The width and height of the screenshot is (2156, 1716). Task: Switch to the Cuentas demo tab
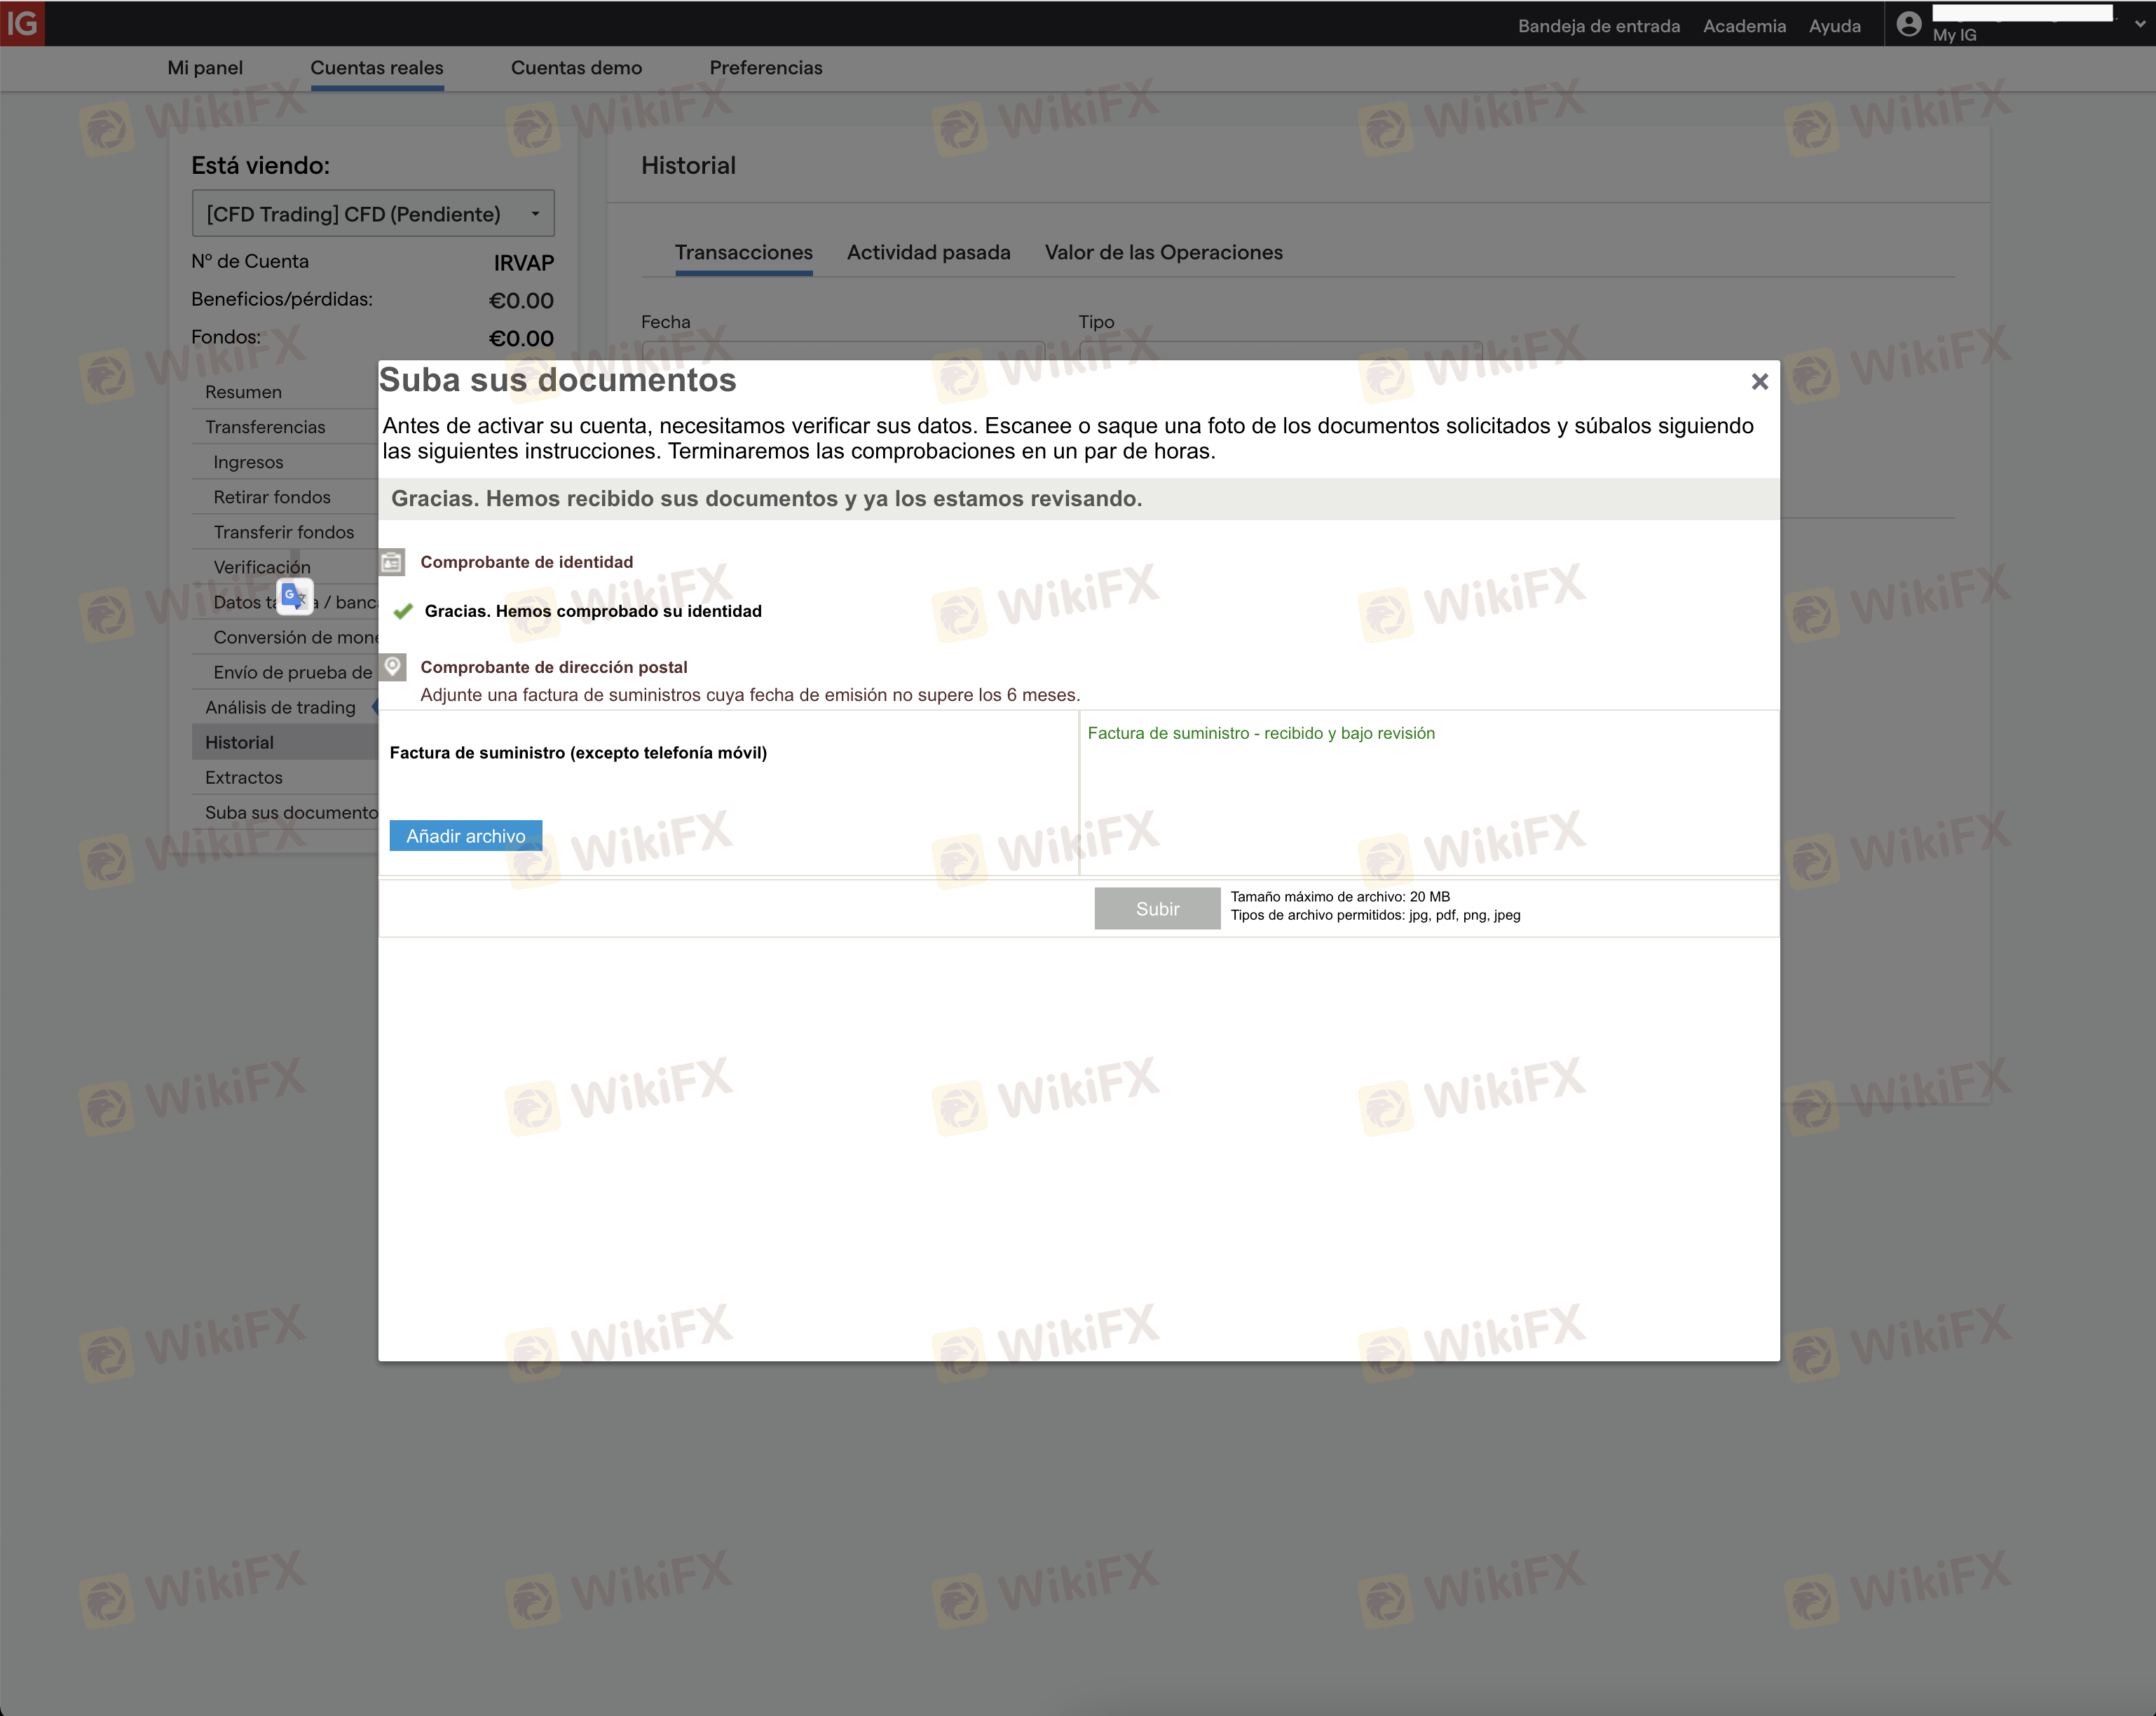click(x=576, y=68)
